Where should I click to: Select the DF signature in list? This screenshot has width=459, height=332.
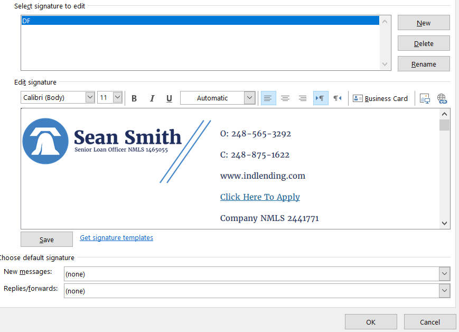(x=200, y=21)
